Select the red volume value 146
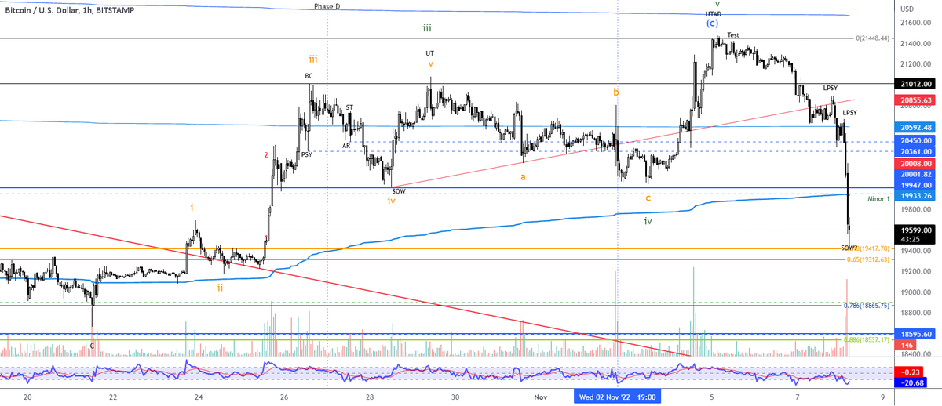942x406 pixels. (907, 345)
